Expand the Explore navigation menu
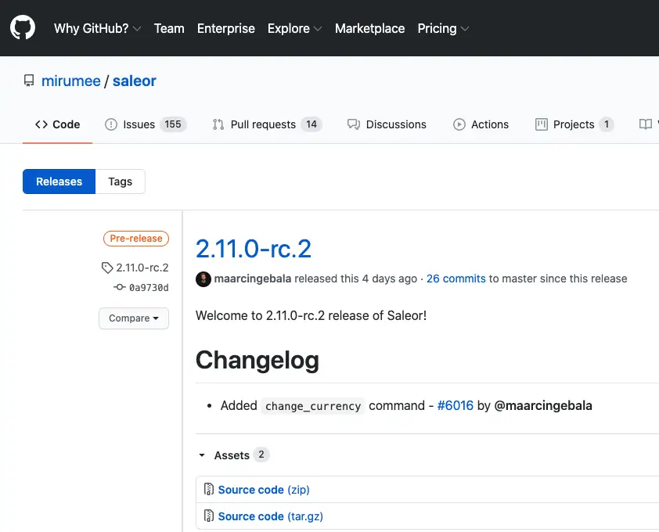 (x=294, y=28)
